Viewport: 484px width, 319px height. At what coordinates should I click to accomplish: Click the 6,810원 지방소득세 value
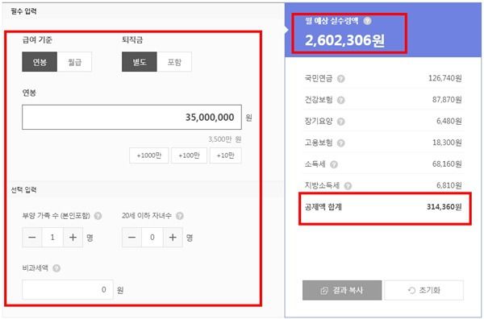pos(449,185)
